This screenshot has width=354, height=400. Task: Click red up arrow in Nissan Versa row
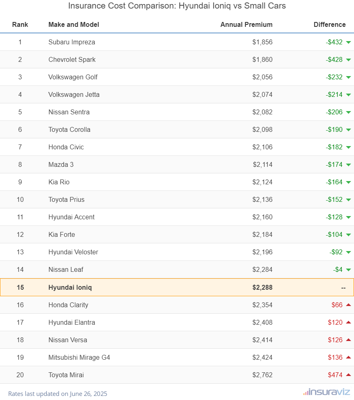[348, 339]
